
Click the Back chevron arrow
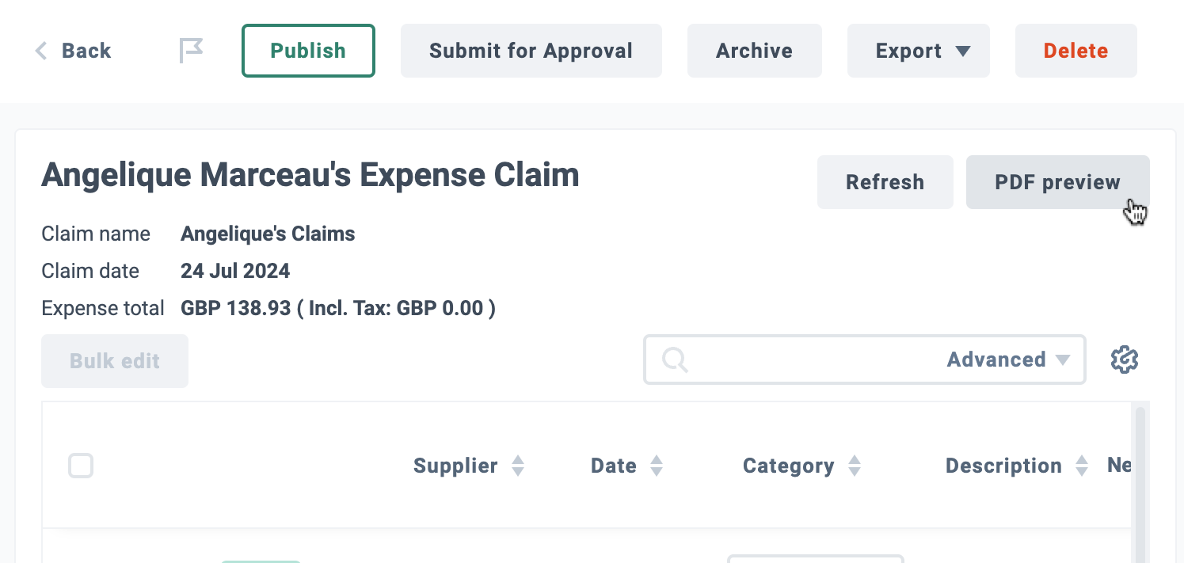41,51
